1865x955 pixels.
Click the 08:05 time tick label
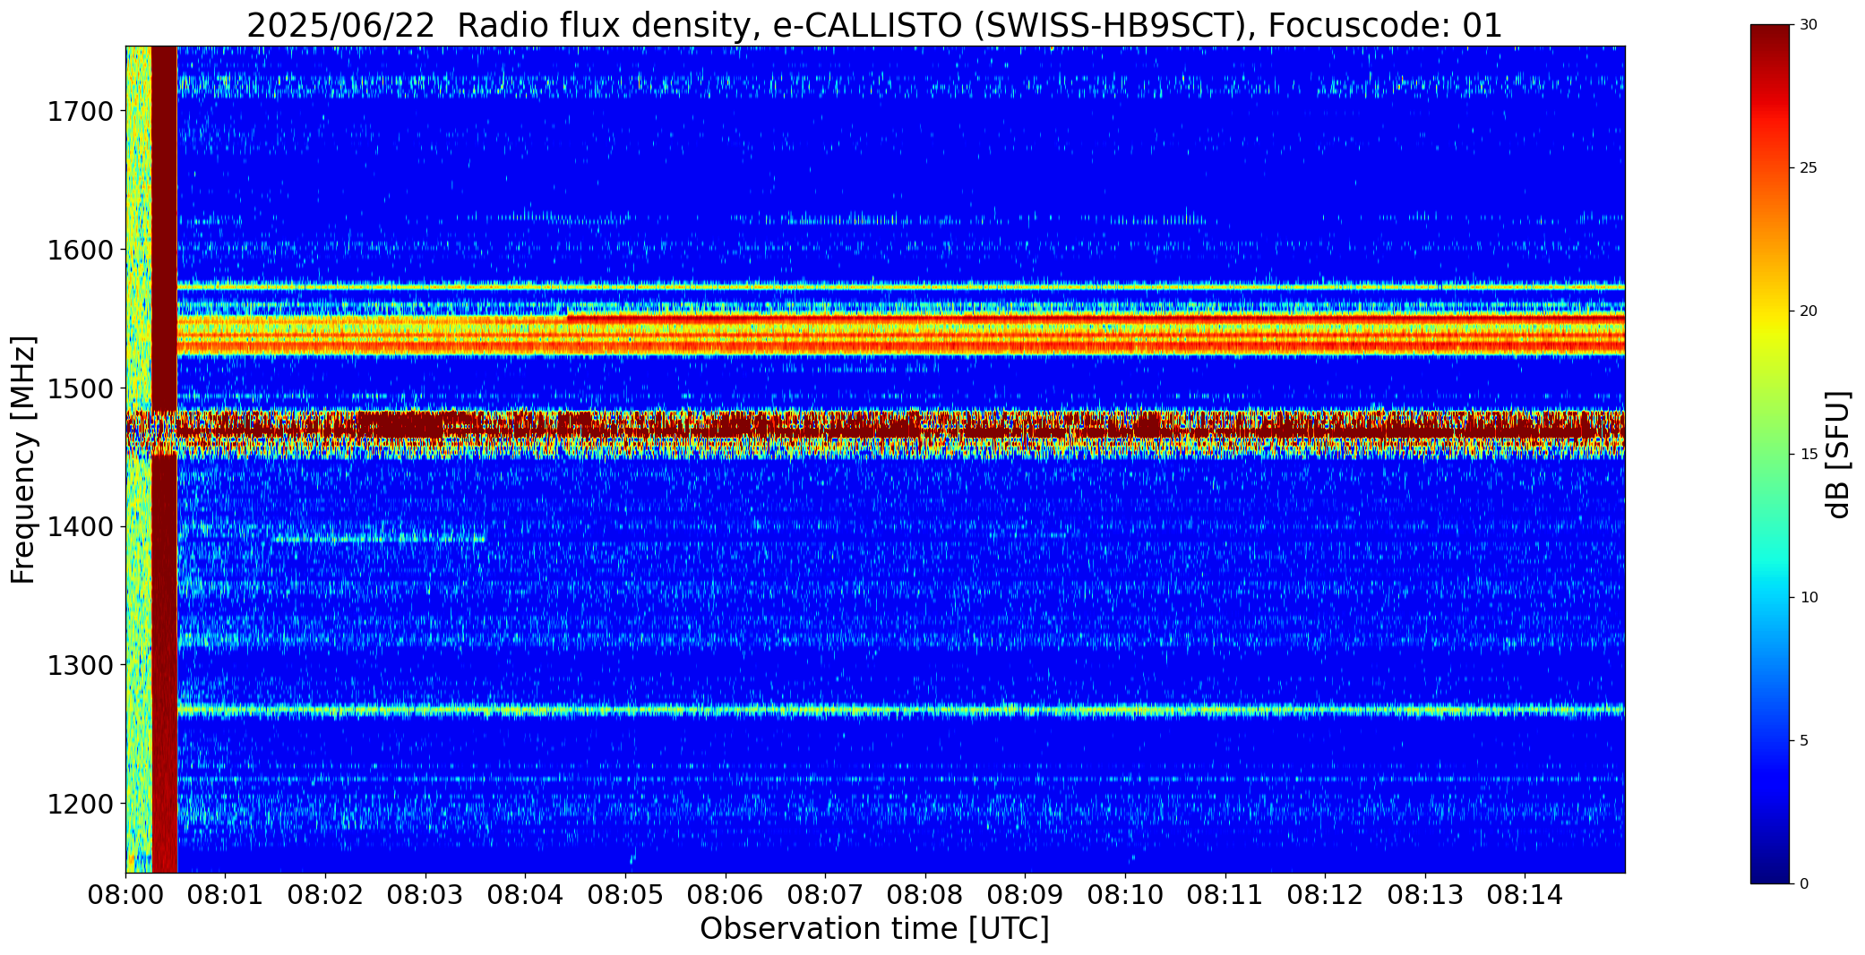625,895
